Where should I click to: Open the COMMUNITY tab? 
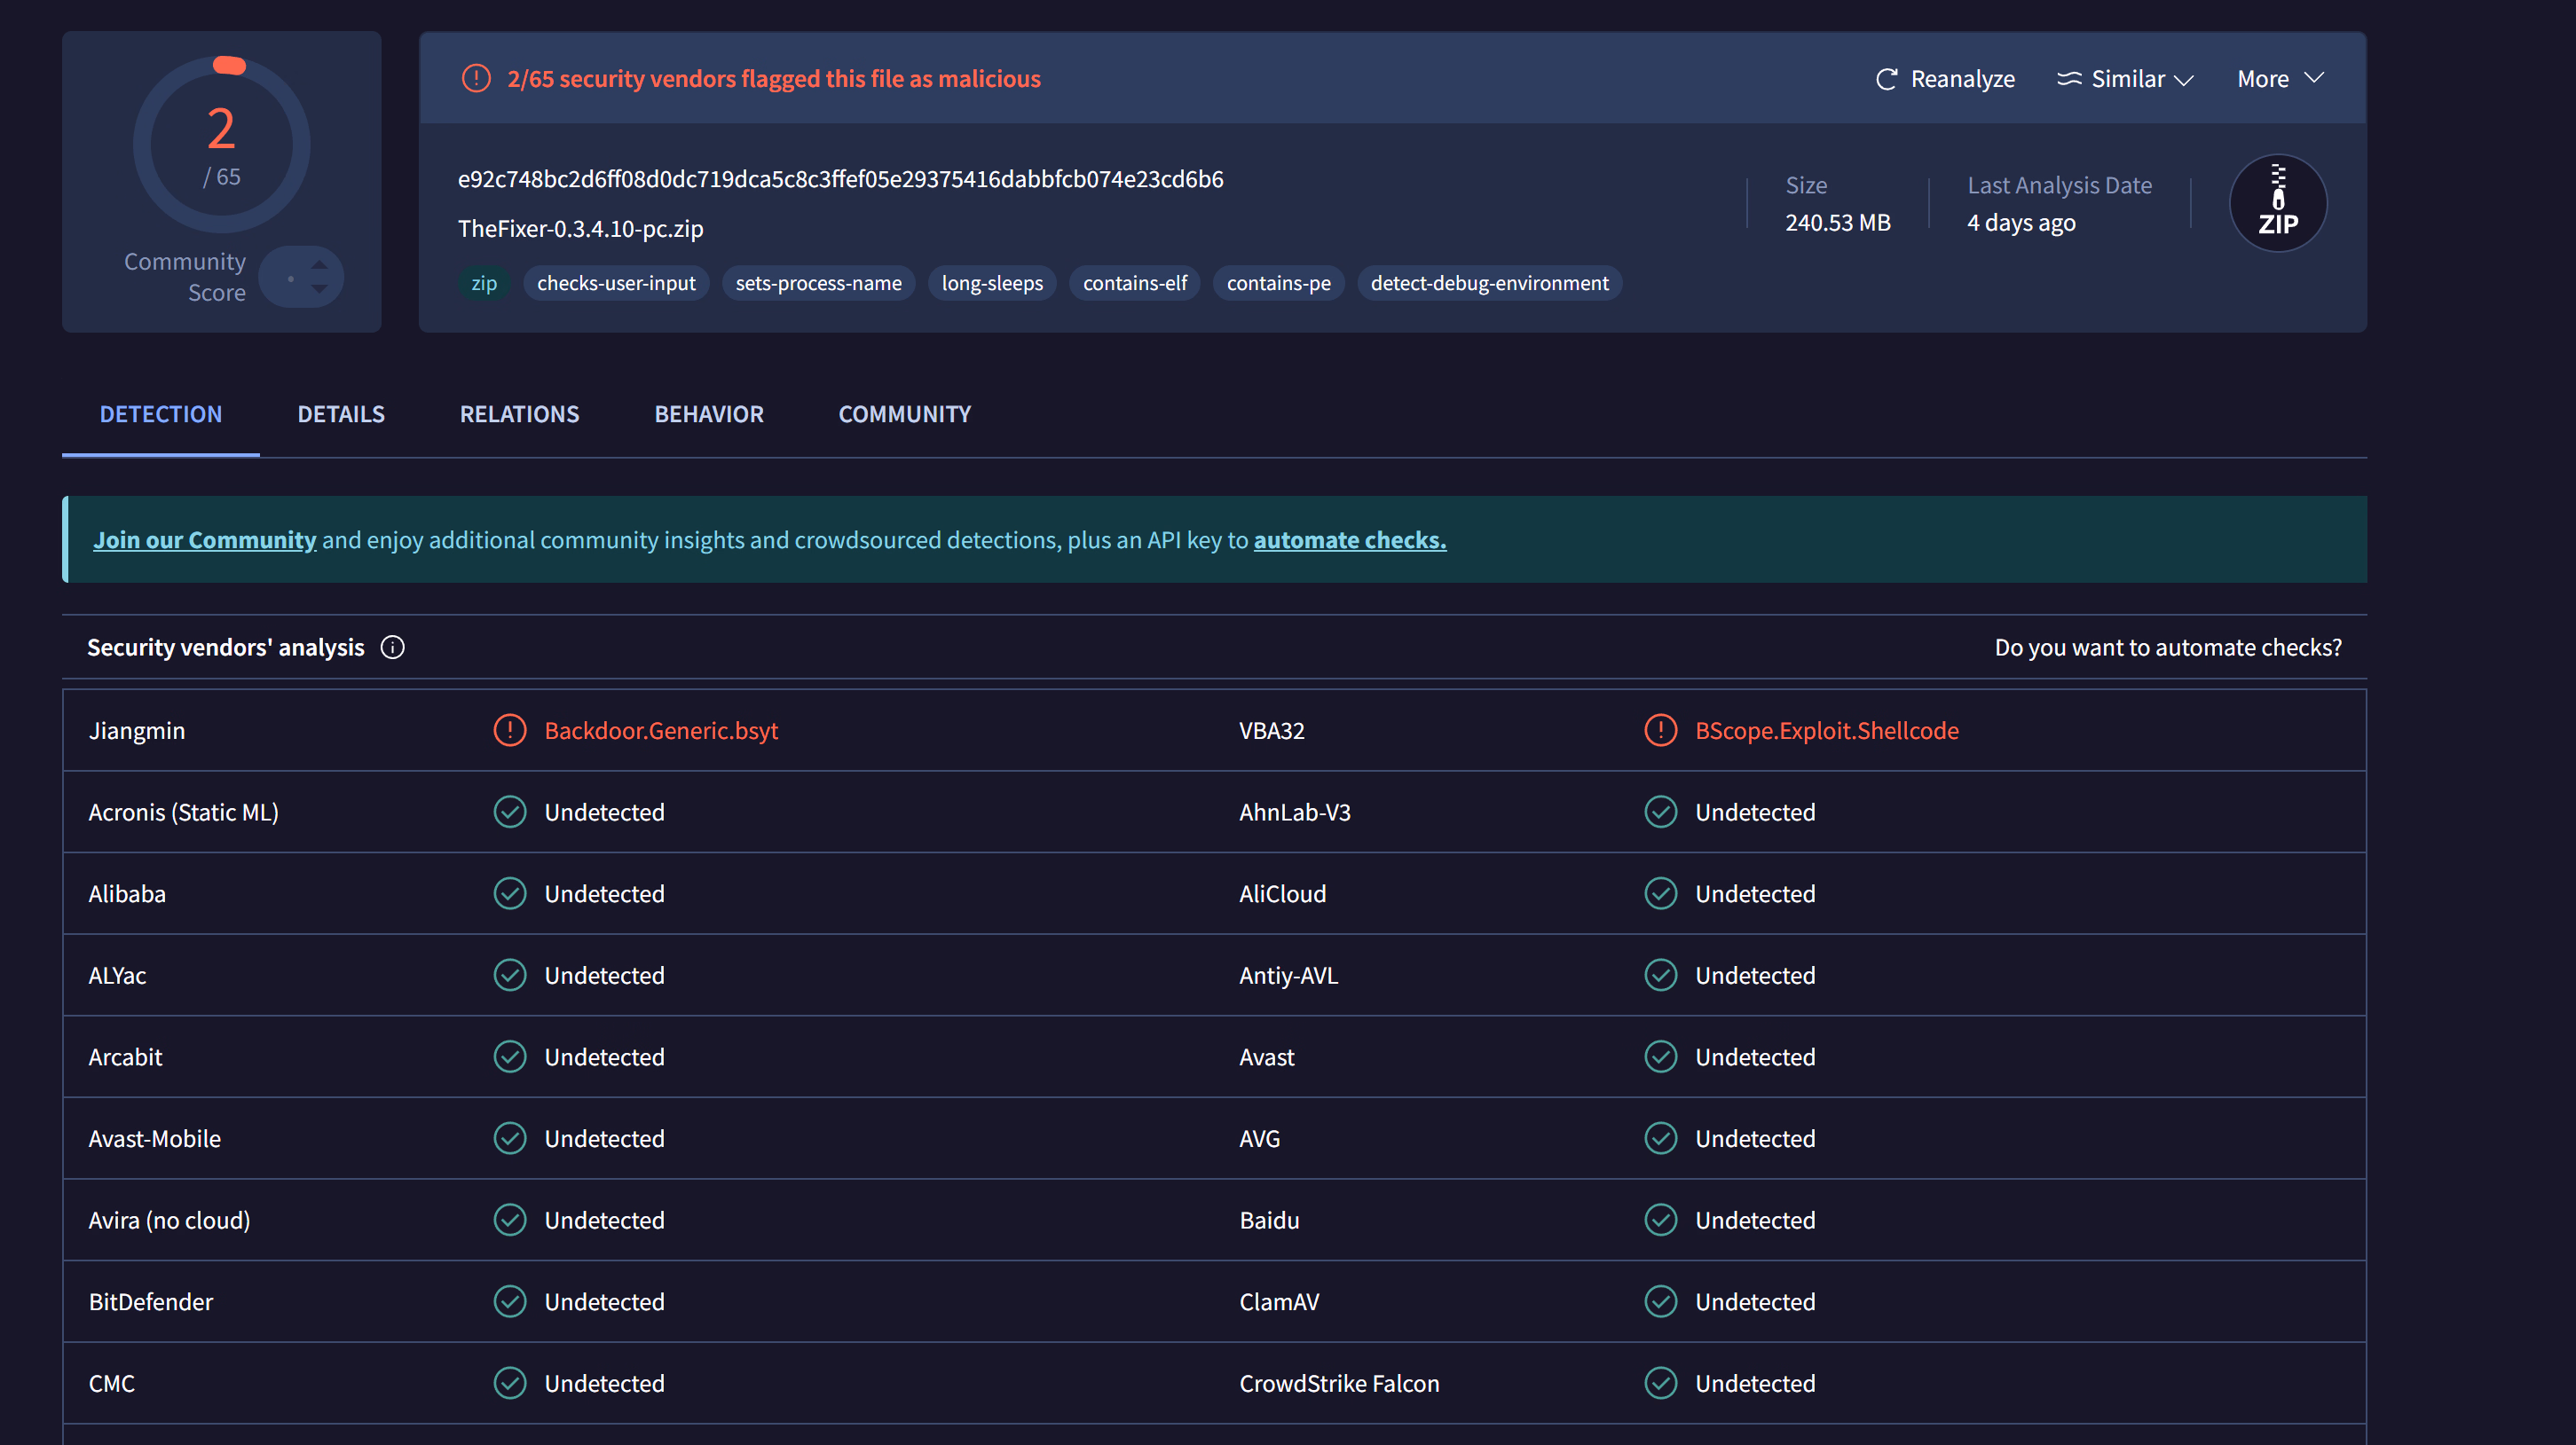tap(904, 415)
